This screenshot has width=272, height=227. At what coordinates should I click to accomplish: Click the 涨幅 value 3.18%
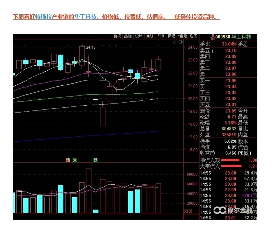230,123
